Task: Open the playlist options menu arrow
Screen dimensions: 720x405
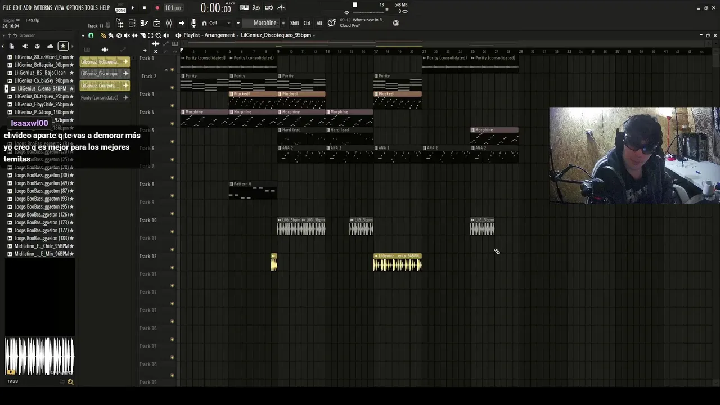Action: (83, 35)
